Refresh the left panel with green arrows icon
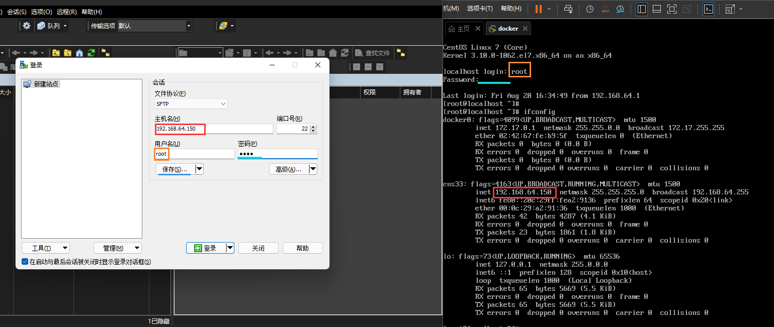 pos(91,53)
